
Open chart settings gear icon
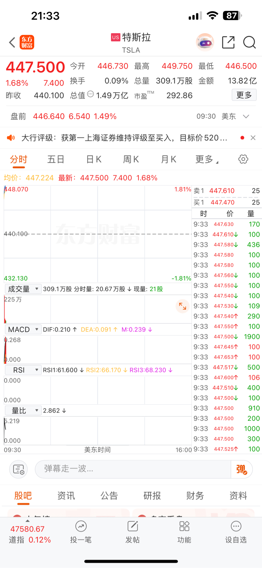pos(243,159)
